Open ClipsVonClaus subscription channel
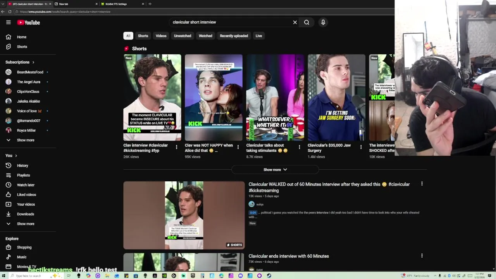This screenshot has width=496, height=279. [28, 91]
